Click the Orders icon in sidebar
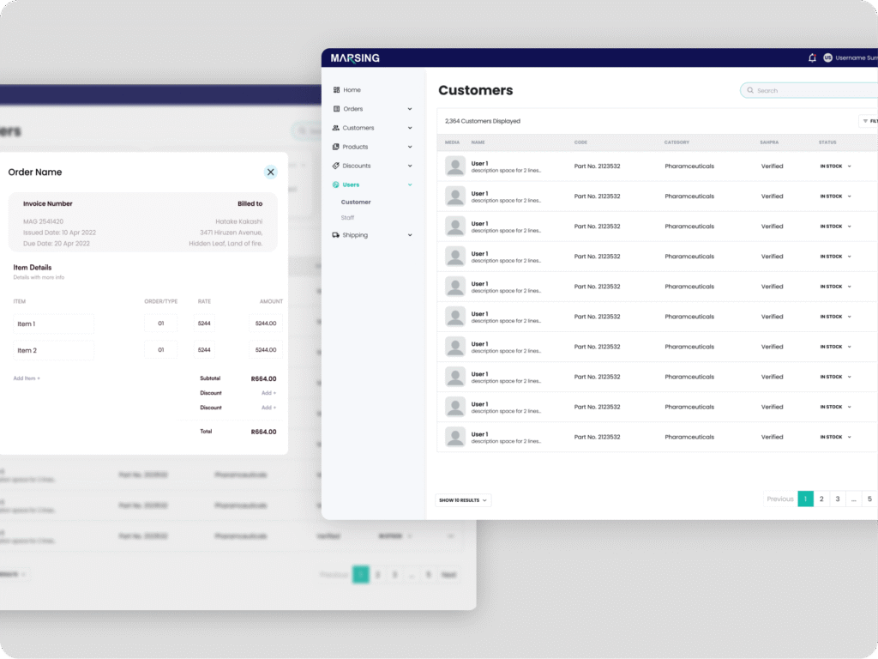 pyautogui.click(x=336, y=109)
